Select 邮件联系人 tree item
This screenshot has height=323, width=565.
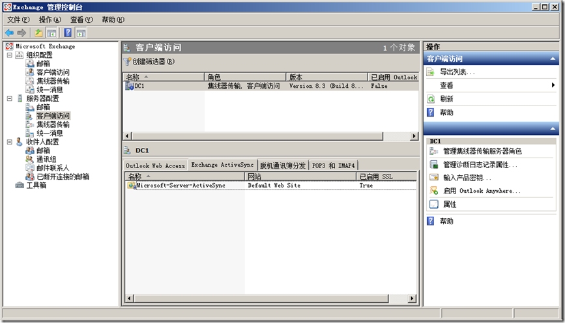53,168
